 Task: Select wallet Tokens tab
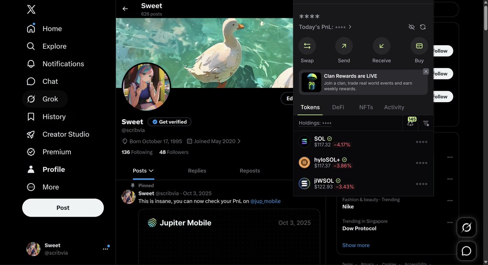pyautogui.click(x=310, y=107)
